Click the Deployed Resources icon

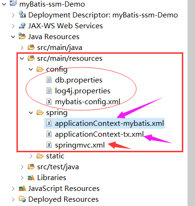[22, 199]
